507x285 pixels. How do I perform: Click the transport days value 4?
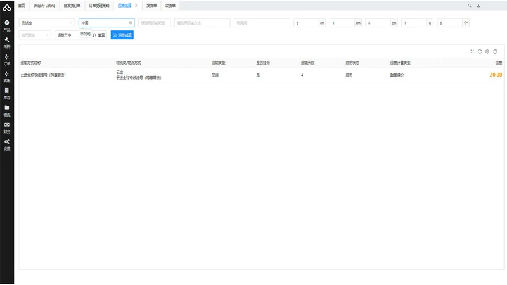pyautogui.click(x=302, y=75)
